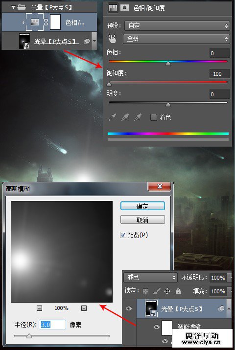
Task: Select the 光晕【P大点S】 group name
Action: pyautogui.click(x=51, y=7)
